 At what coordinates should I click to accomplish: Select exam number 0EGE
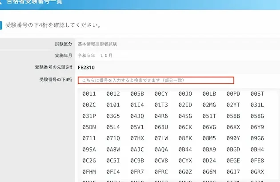pyautogui.click(x=233, y=161)
